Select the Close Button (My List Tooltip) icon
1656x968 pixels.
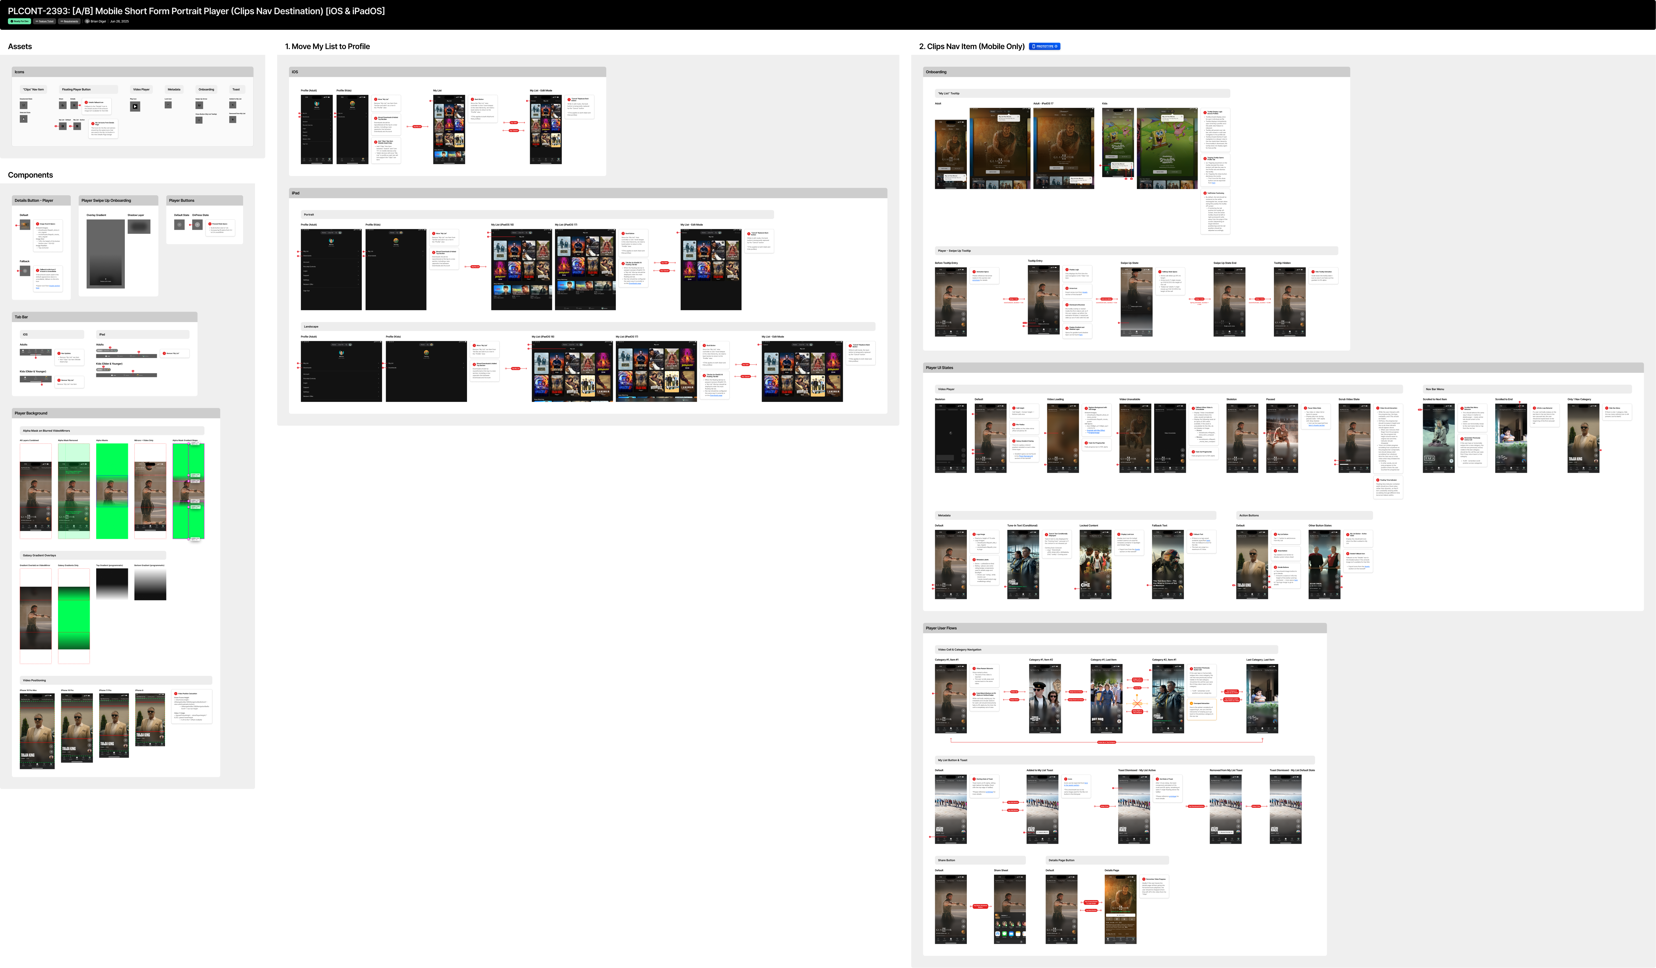pyautogui.click(x=199, y=120)
